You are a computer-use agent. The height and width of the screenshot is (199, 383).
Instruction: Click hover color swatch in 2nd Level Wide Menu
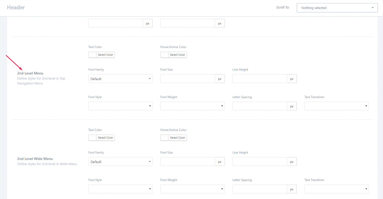[164, 138]
